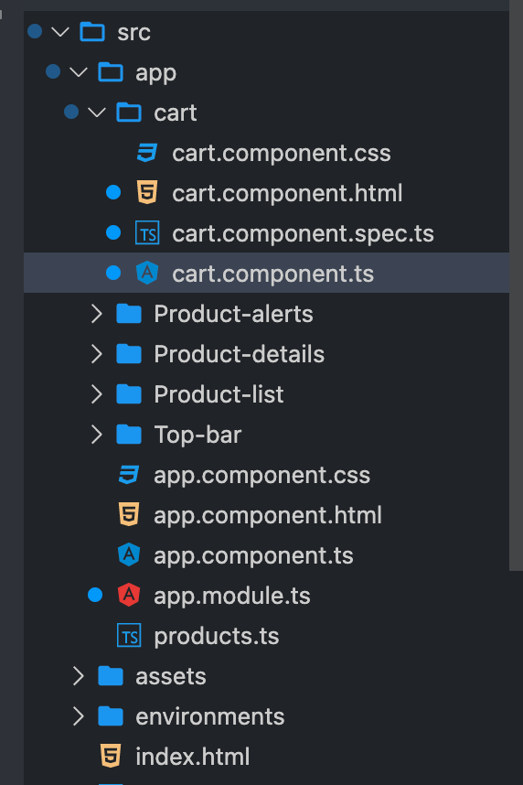Click the environments folder icon

(111, 715)
